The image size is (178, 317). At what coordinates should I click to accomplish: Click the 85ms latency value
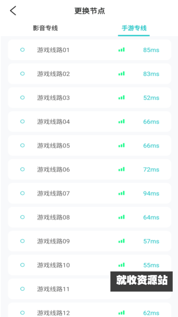point(151,50)
